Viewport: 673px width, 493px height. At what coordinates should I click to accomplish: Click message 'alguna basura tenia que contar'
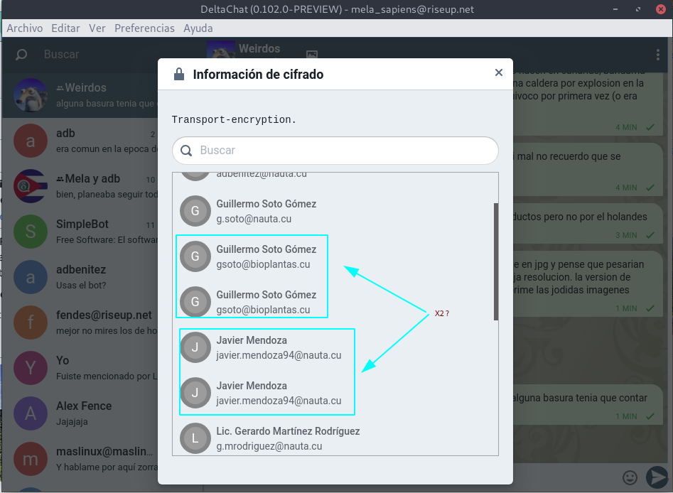tap(588, 405)
